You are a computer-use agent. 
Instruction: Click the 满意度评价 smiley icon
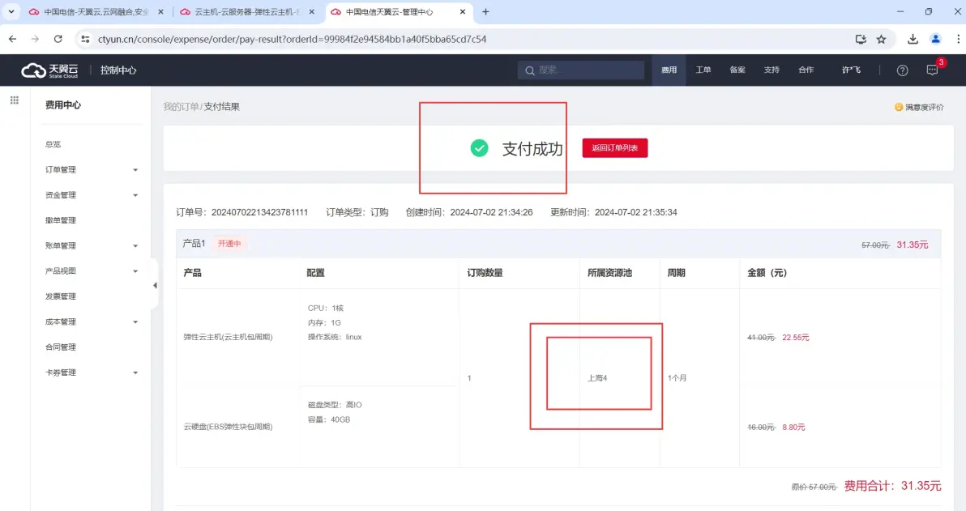[899, 107]
